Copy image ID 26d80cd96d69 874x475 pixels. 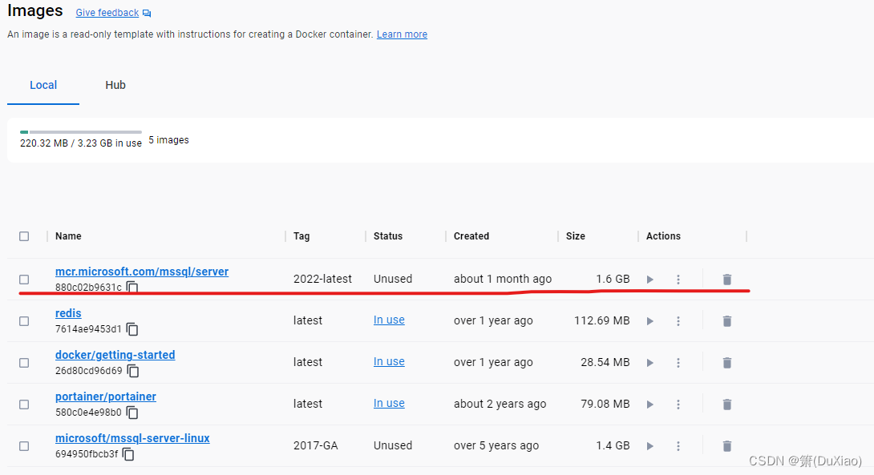click(133, 371)
